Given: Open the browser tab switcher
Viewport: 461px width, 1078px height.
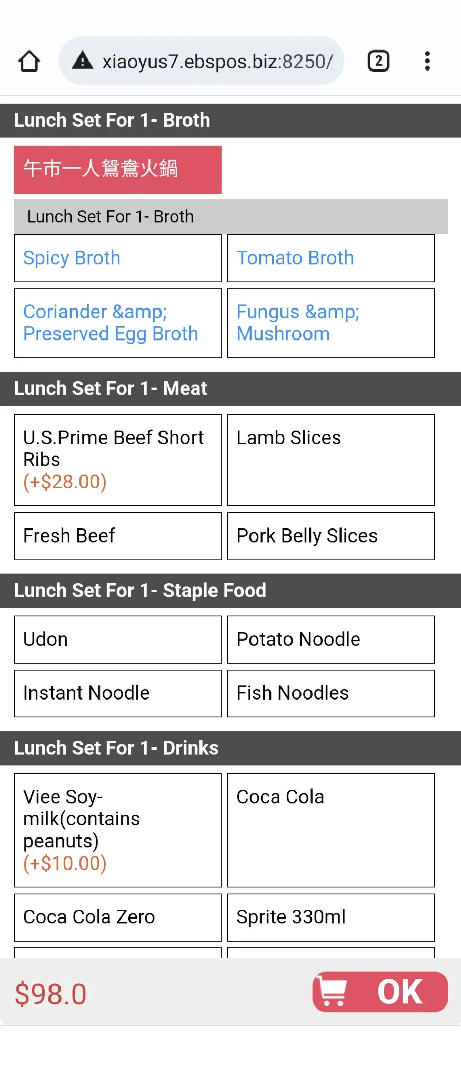Looking at the screenshot, I should point(378,61).
